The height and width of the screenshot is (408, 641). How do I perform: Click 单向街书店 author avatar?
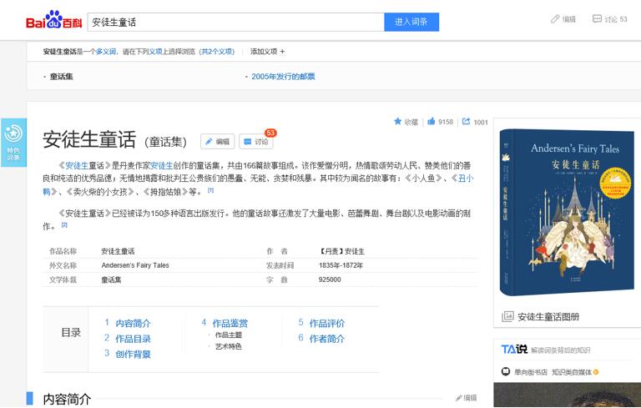506,371
